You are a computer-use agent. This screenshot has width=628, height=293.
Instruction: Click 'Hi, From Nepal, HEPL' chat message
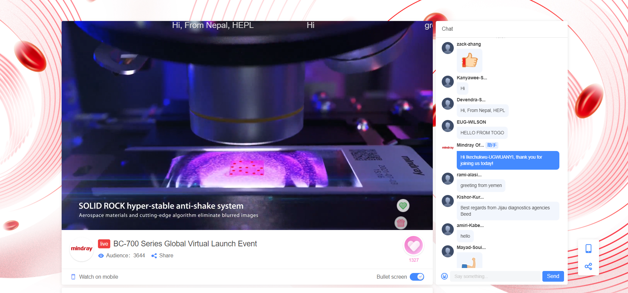pos(483,110)
